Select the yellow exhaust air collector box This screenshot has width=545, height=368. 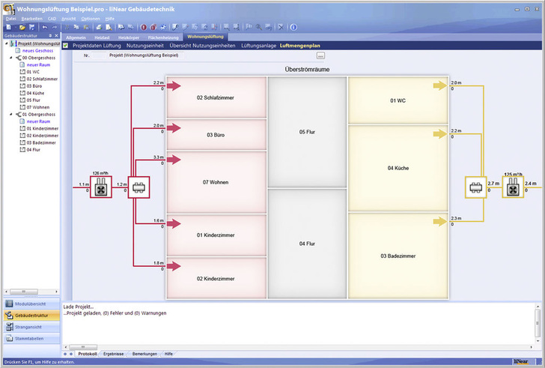coord(475,189)
